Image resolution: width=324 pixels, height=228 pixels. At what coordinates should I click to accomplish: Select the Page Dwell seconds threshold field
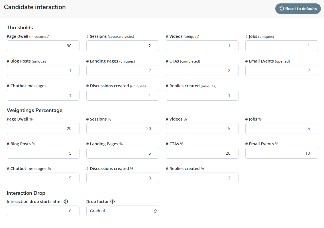43,46
